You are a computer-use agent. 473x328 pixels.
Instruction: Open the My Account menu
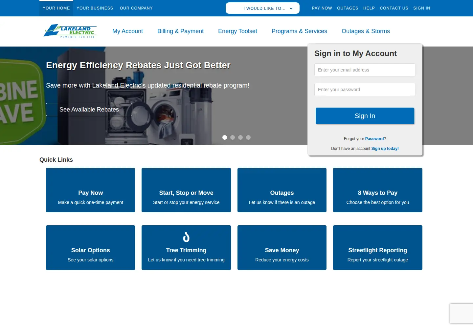pyautogui.click(x=128, y=31)
